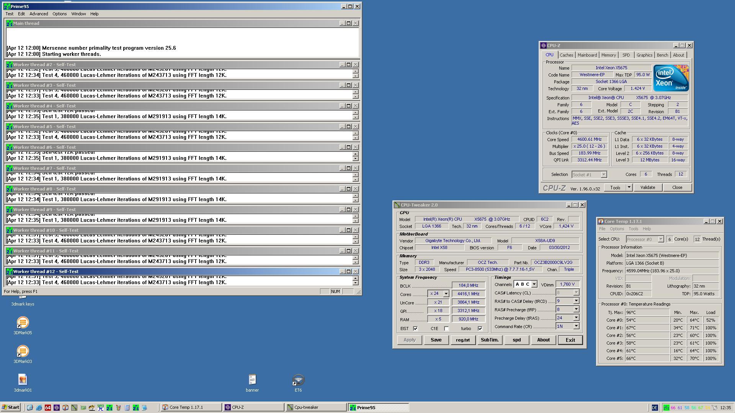
Task: Click the Cpu-tweaker quick launch icon
Action: (74, 408)
